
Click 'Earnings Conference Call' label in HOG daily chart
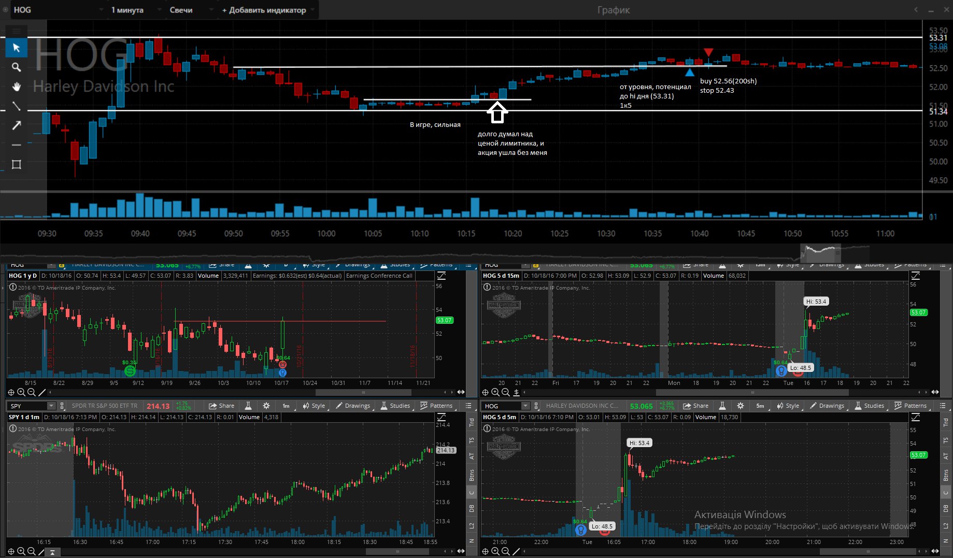(x=379, y=276)
